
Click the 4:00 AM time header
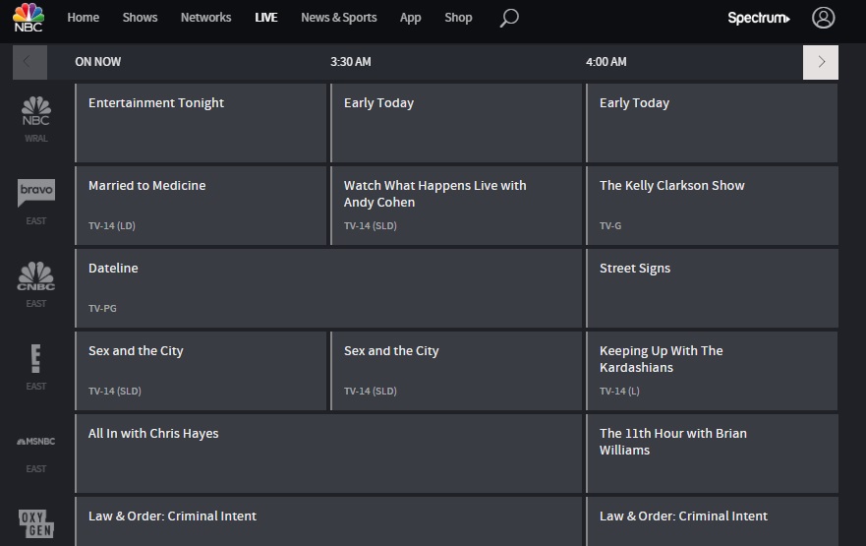(606, 62)
